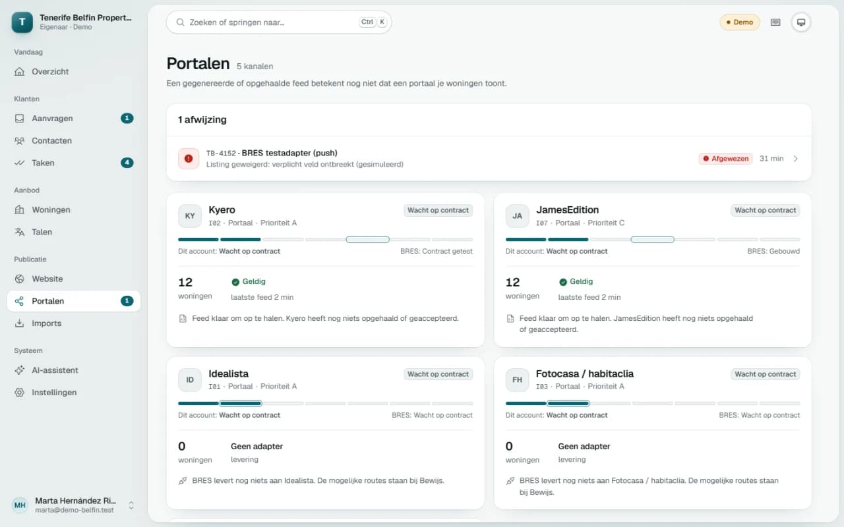
Task: Click Fotocasa's Wacht op contract badge
Action: (766, 374)
